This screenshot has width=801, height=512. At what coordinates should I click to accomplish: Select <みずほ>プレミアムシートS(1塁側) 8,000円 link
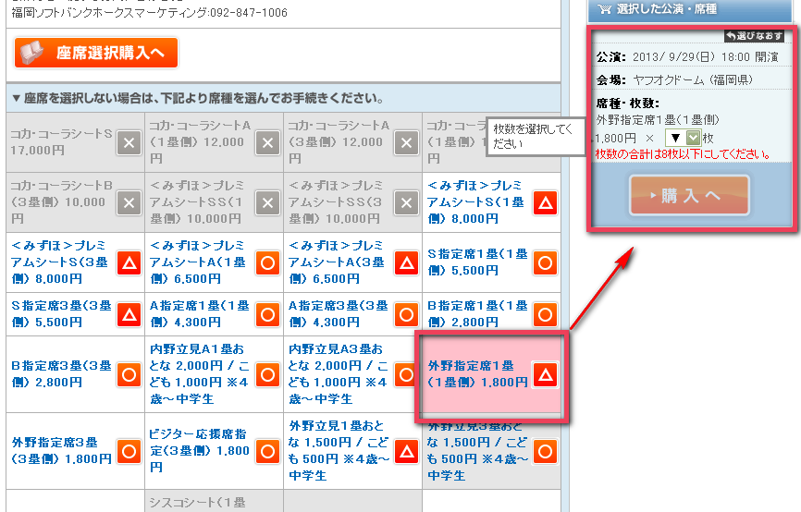(476, 202)
